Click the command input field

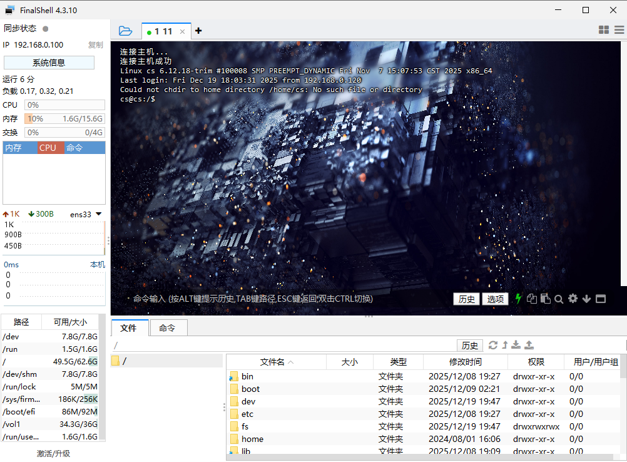[x=282, y=299]
